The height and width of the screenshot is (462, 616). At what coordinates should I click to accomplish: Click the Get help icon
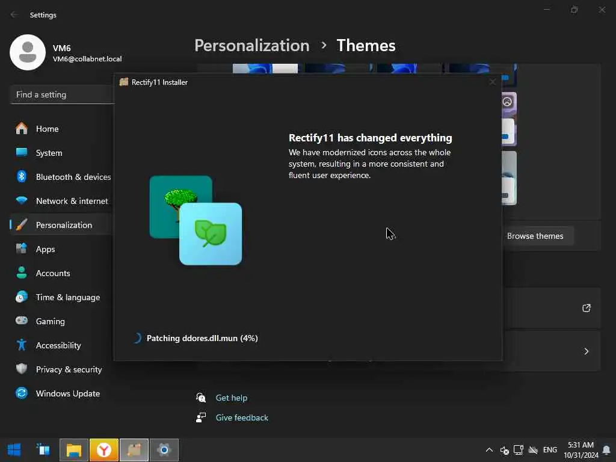tap(201, 398)
